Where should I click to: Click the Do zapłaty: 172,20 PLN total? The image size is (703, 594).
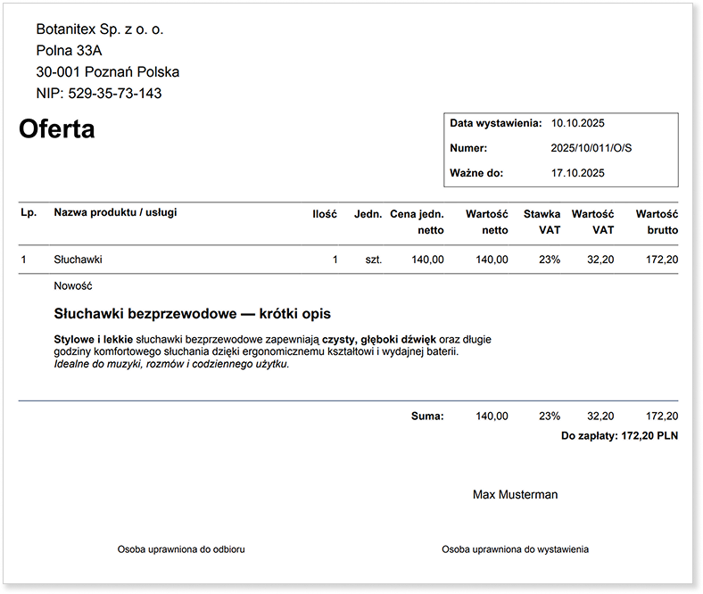pos(619,436)
